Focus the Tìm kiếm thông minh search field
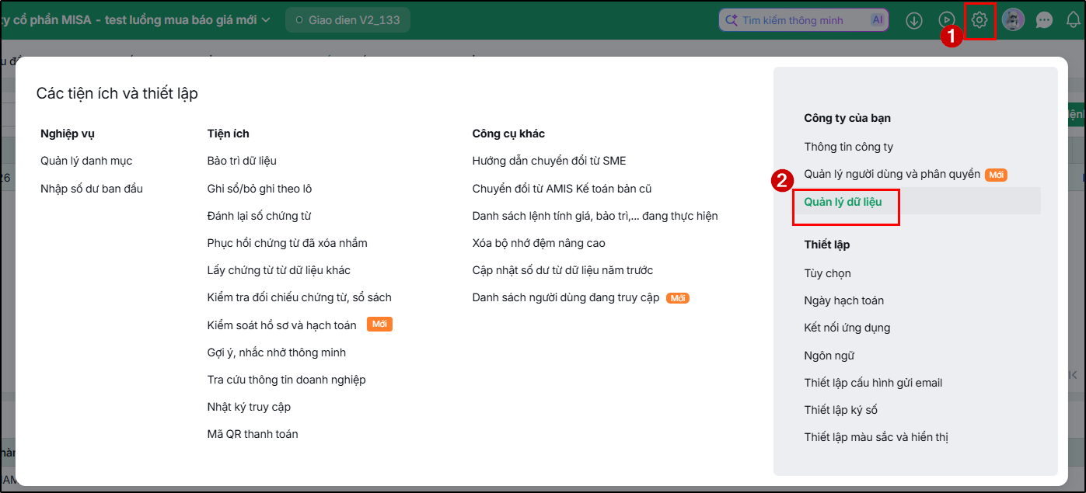Screen dimensions: 1086x493 (x=804, y=20)
